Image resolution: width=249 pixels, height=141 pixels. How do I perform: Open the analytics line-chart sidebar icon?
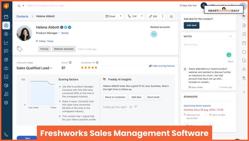coord(6,43)
